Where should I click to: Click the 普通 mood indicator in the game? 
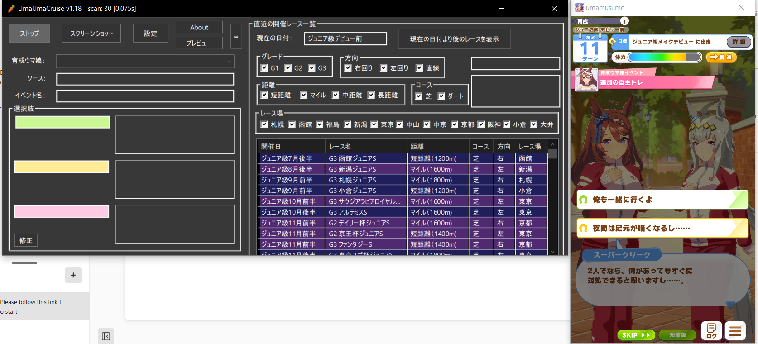[x=721, y=57]
